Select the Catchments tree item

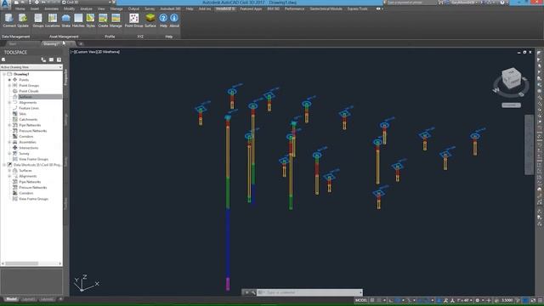tap(28, 119)
